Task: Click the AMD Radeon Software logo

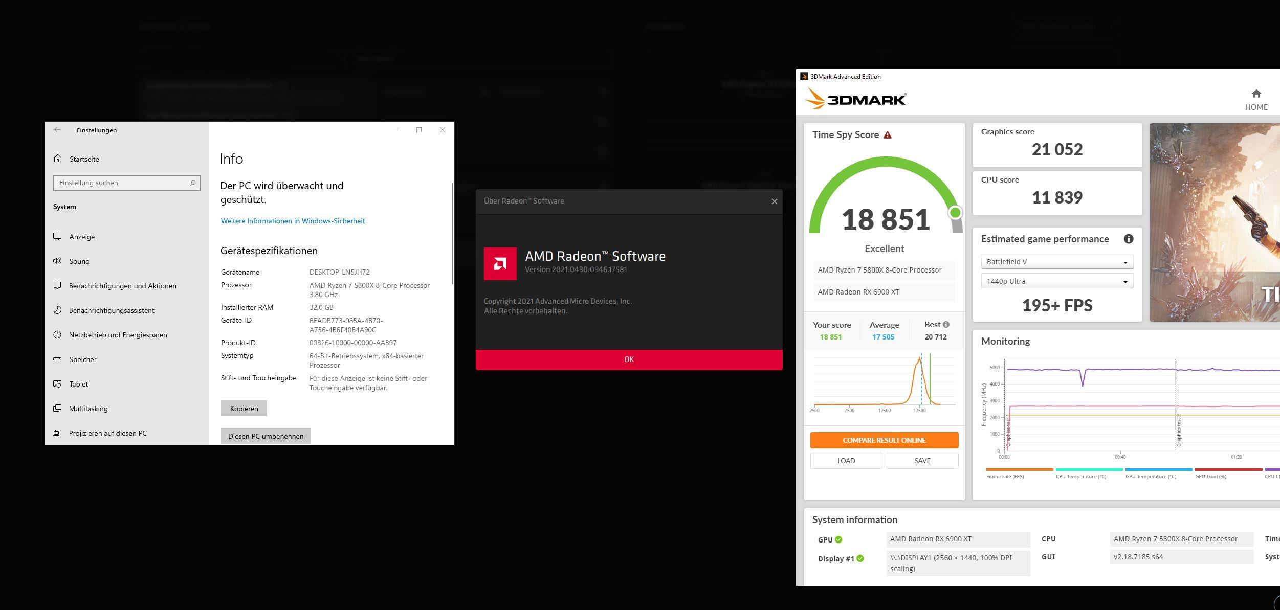Action: (500, 264)
